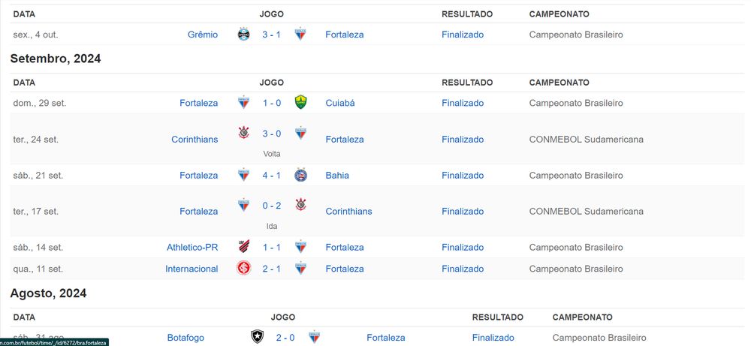Open the Cuiabá team page link

[340, 103]
